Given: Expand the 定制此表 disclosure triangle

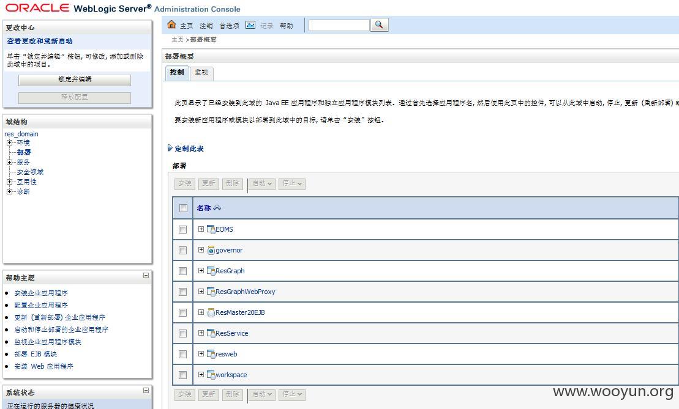Looking at the screenshot, I should point(170,149).
